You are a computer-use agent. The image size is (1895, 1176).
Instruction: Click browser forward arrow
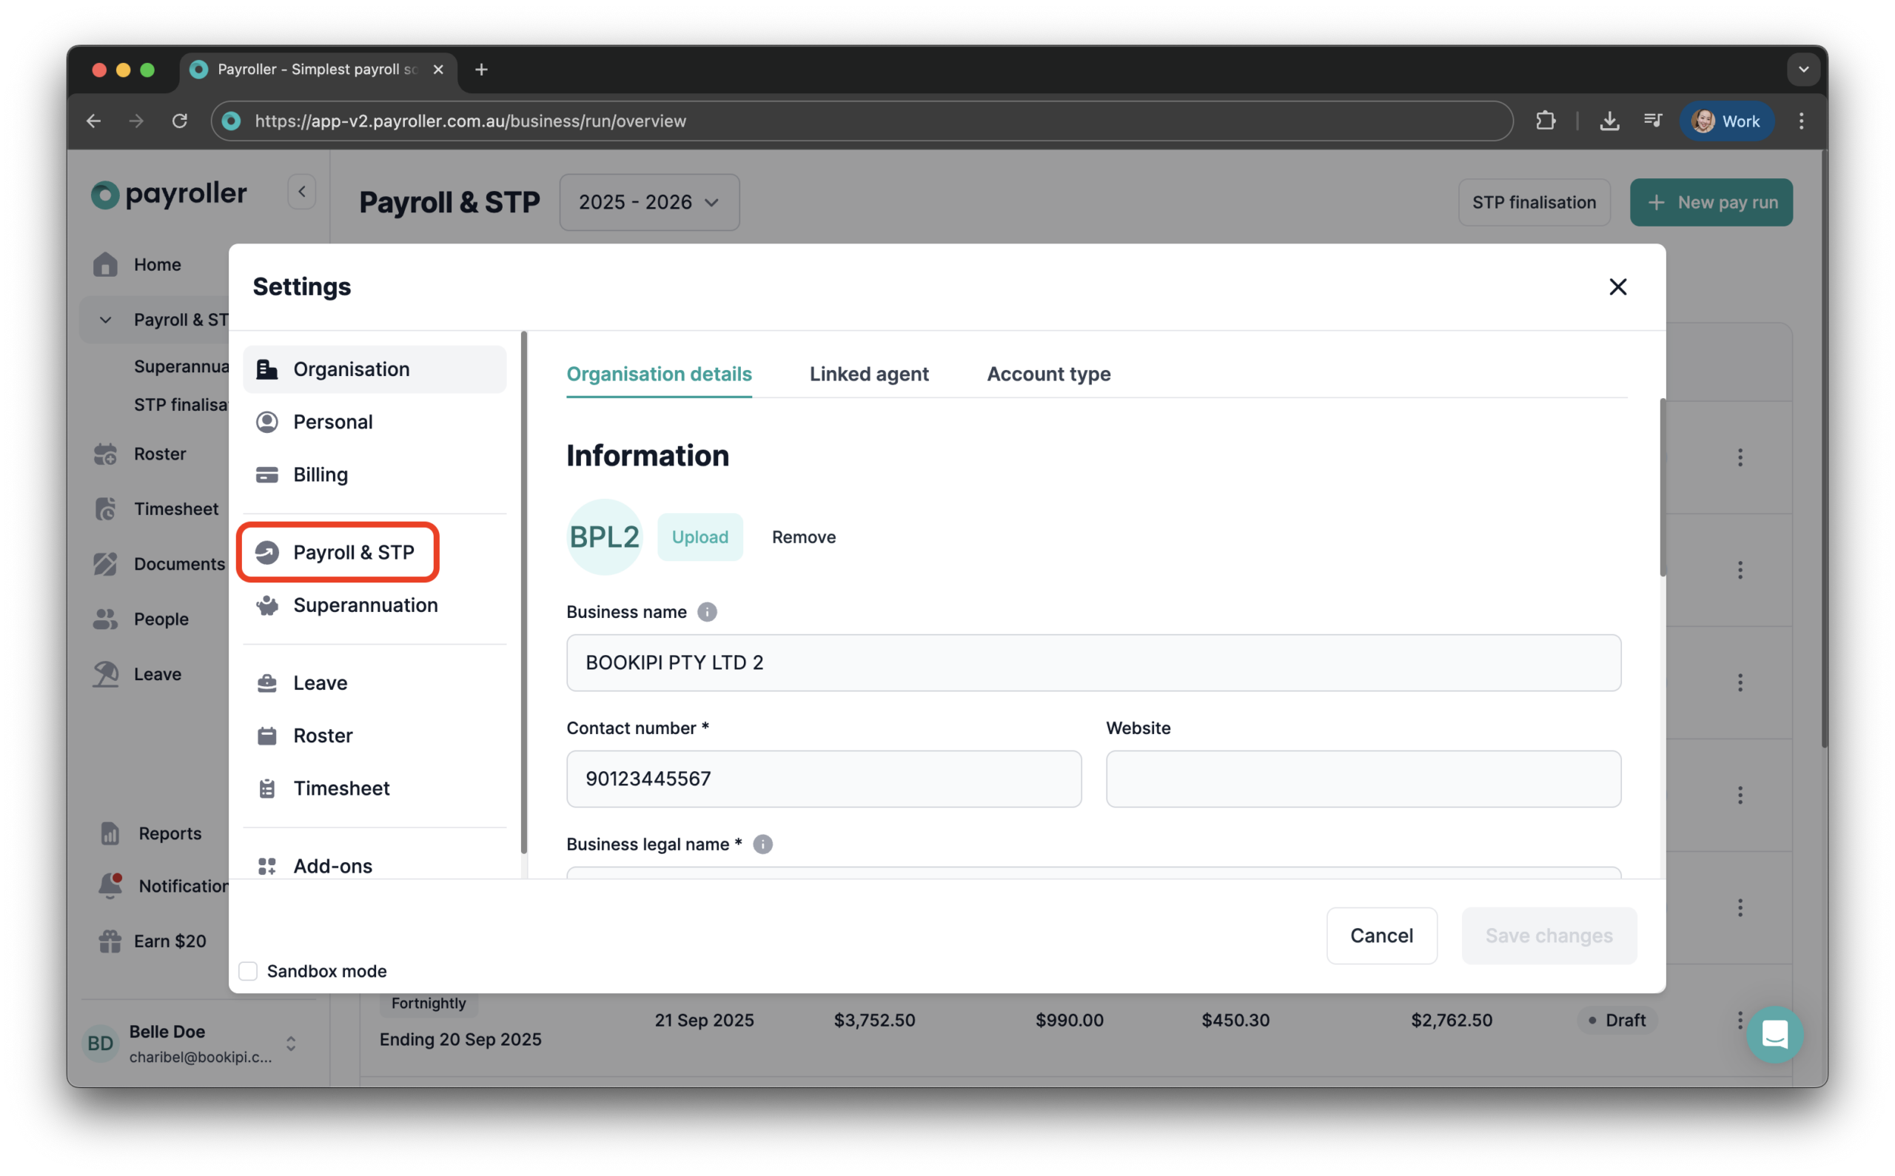[136, 121]
